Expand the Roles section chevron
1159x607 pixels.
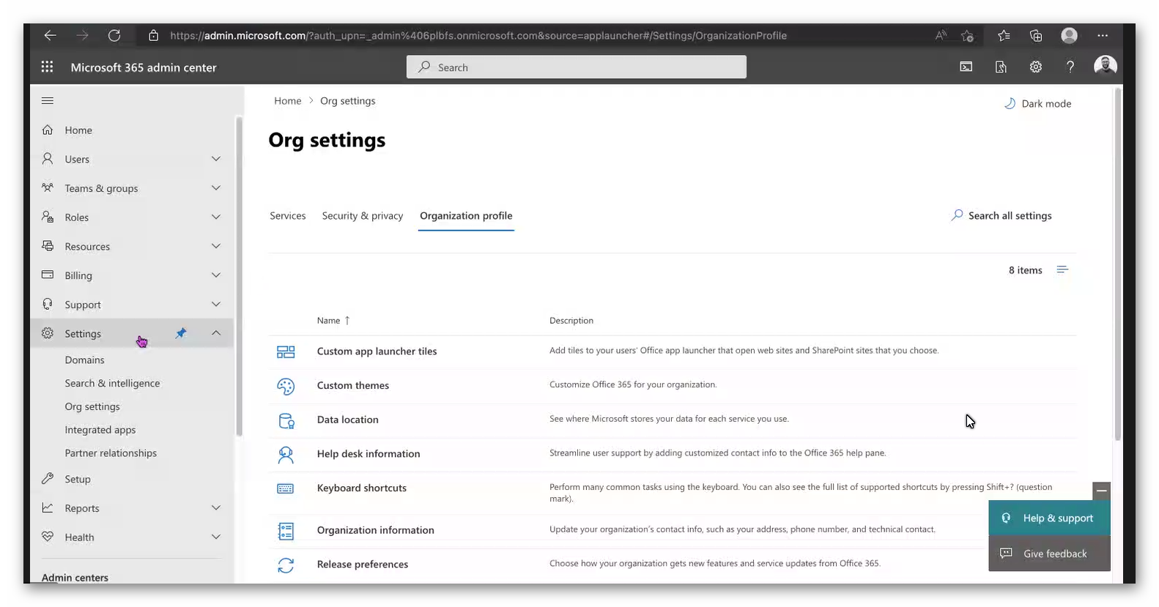coord(216,217)
